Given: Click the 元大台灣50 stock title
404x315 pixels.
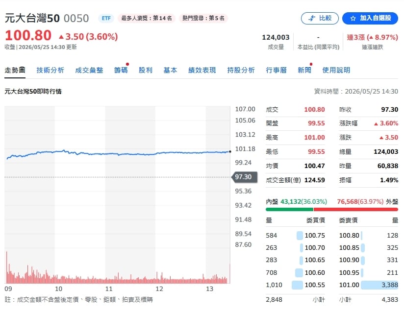Looking at the screenshot, I should (32, 18).
